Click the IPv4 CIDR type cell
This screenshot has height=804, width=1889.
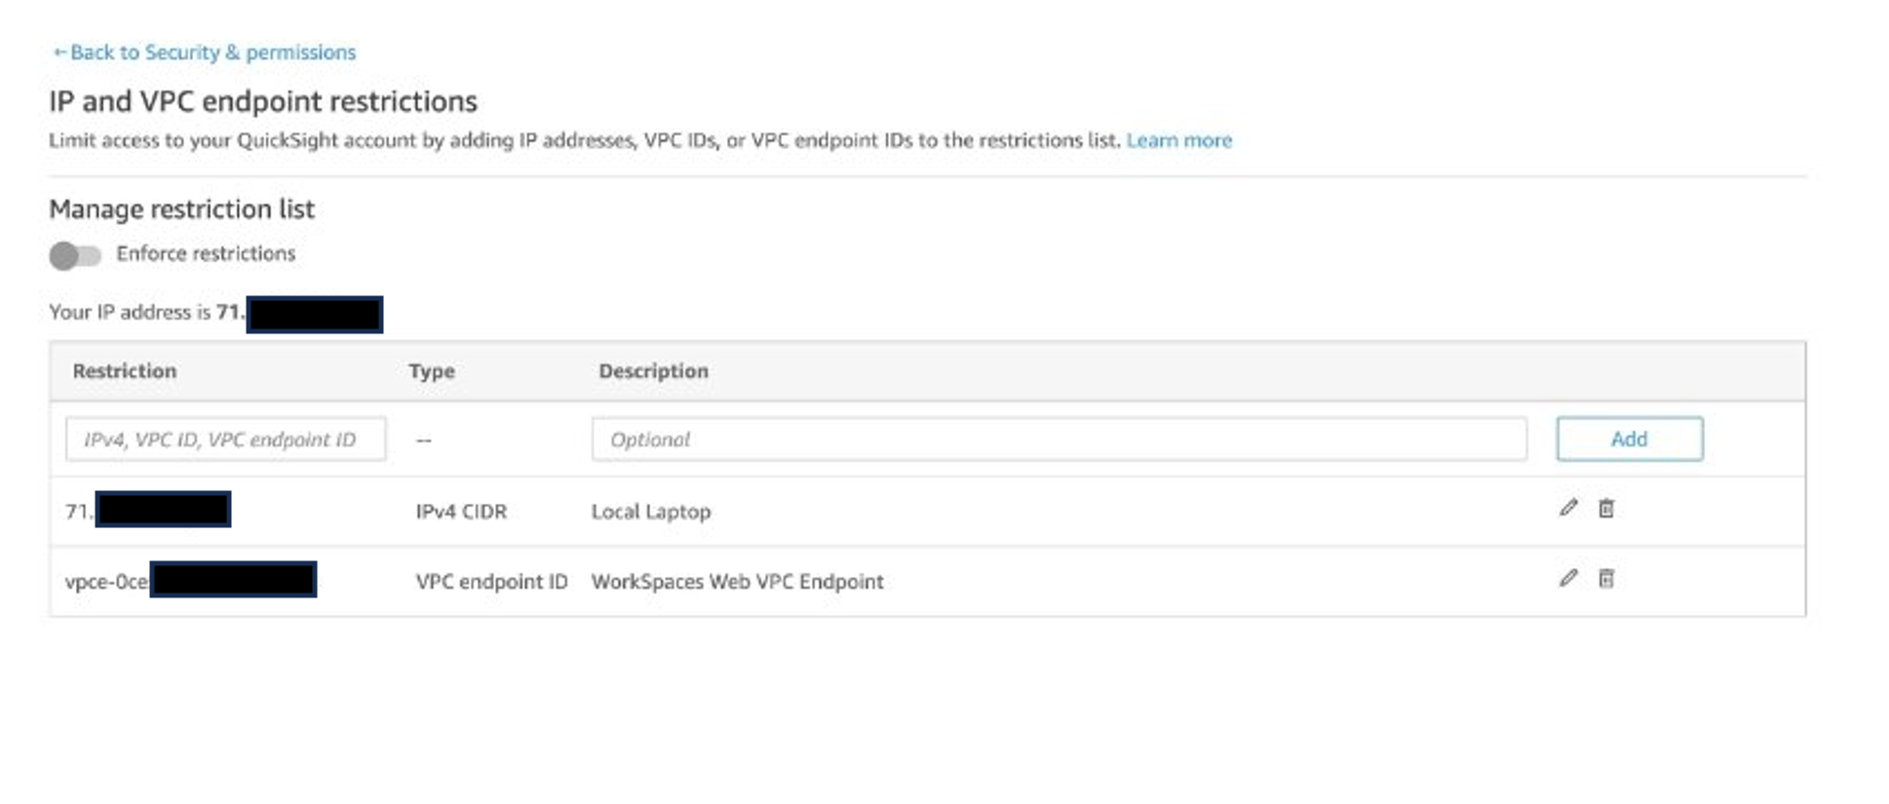tap(461, 512)
